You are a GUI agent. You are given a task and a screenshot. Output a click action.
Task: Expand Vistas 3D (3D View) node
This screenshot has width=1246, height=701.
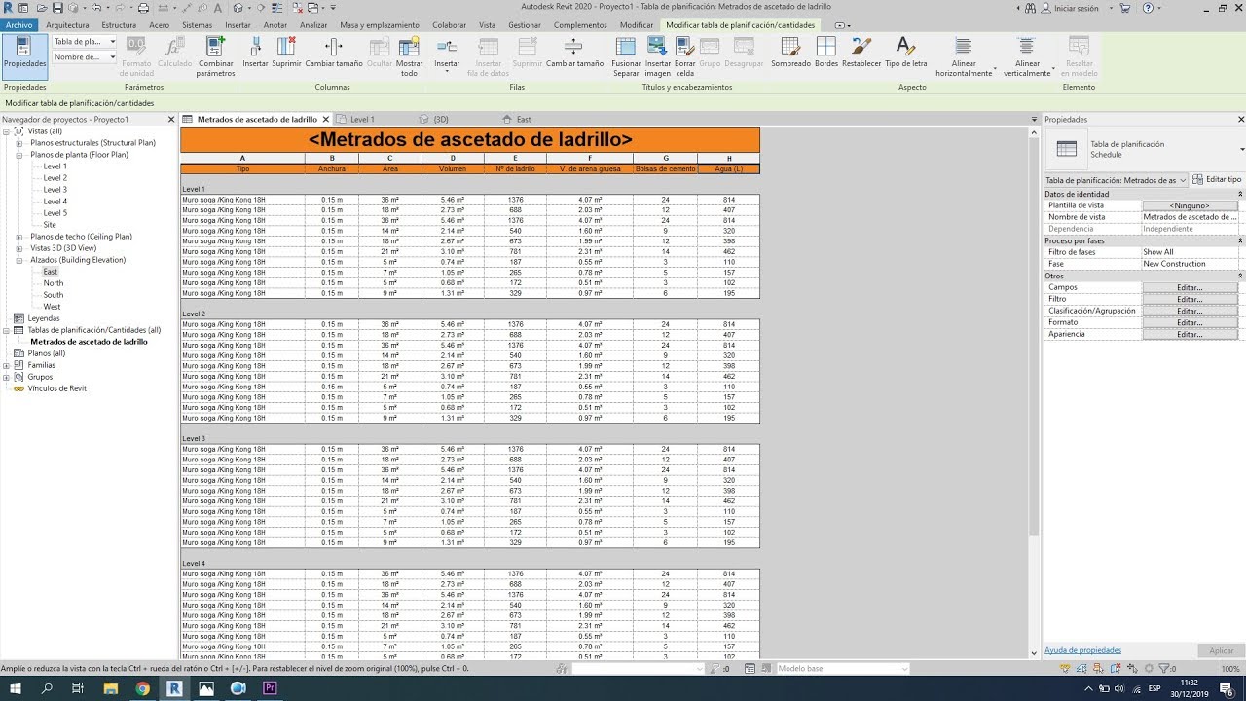(x=18, y=248)
